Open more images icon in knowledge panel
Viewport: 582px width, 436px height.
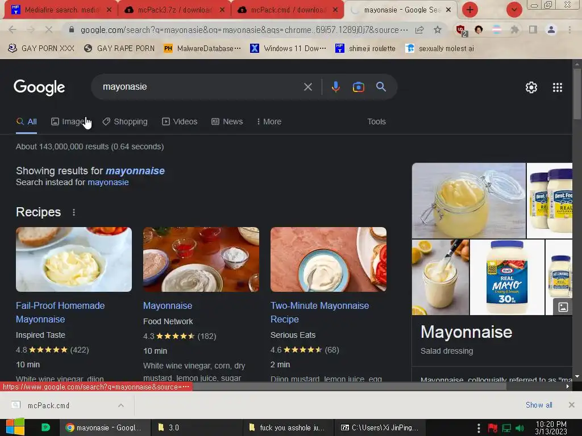point(563,307)
